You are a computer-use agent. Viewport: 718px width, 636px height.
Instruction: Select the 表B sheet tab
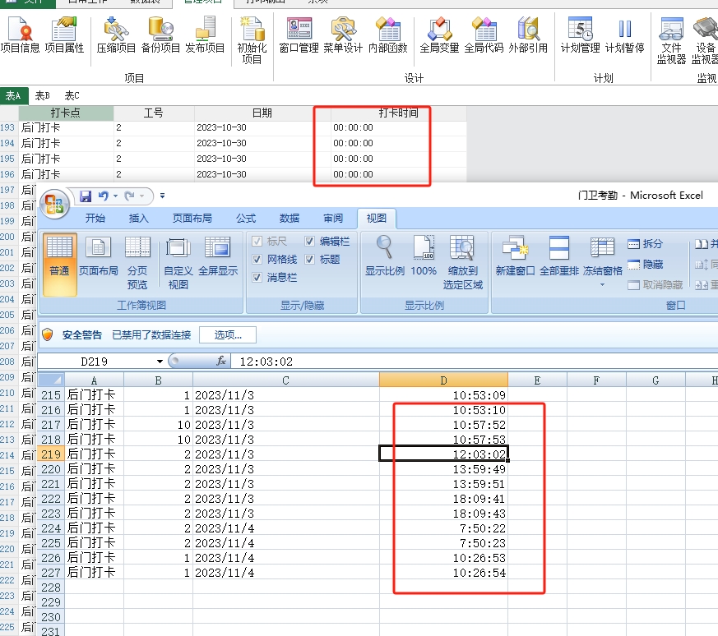[x=42, y=96]
